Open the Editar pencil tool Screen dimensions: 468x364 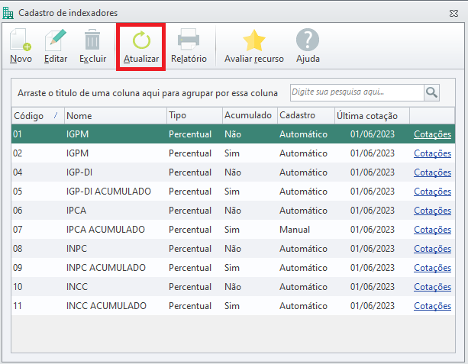pos(56,40)
